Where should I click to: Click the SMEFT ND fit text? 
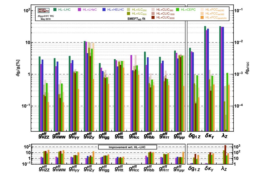point(136,19)
